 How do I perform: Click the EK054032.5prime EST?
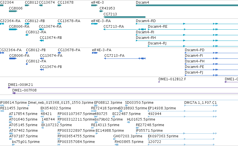pyautogui.click(x=42, y=111)
